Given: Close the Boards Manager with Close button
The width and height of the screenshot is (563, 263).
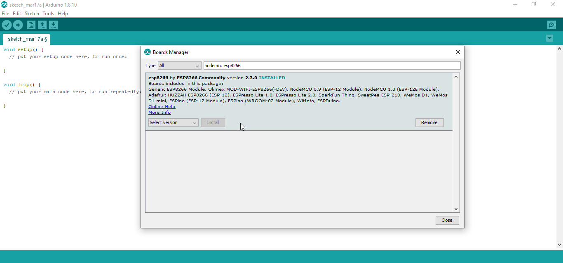Looking at the screenshot, I should [x=447, y=220].
